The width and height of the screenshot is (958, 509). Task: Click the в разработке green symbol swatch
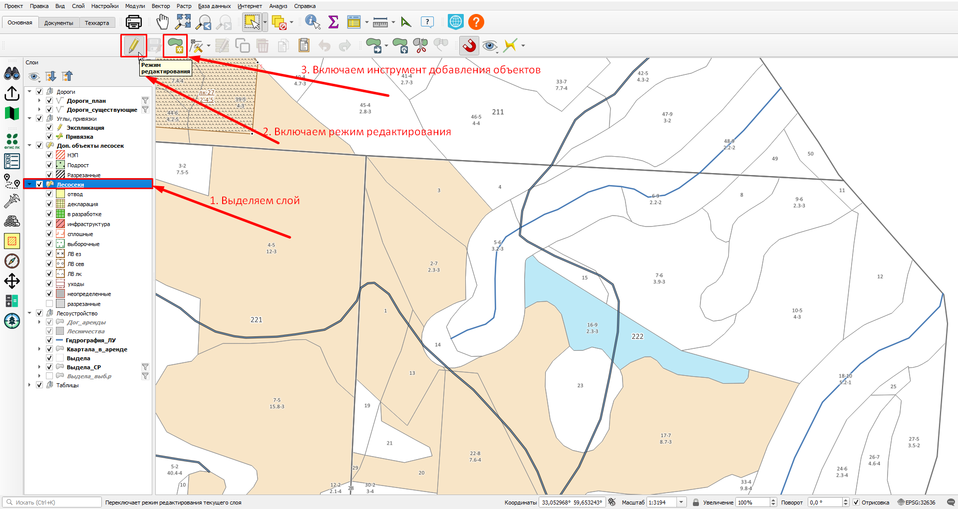[60, 214]
